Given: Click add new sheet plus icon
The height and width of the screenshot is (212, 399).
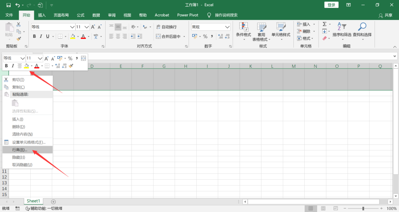Looking at the screenshot, I should click(53, 201).
